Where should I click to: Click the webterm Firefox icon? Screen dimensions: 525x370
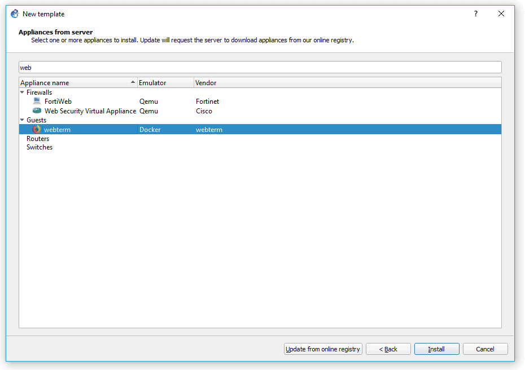click(x=36, y=130)
